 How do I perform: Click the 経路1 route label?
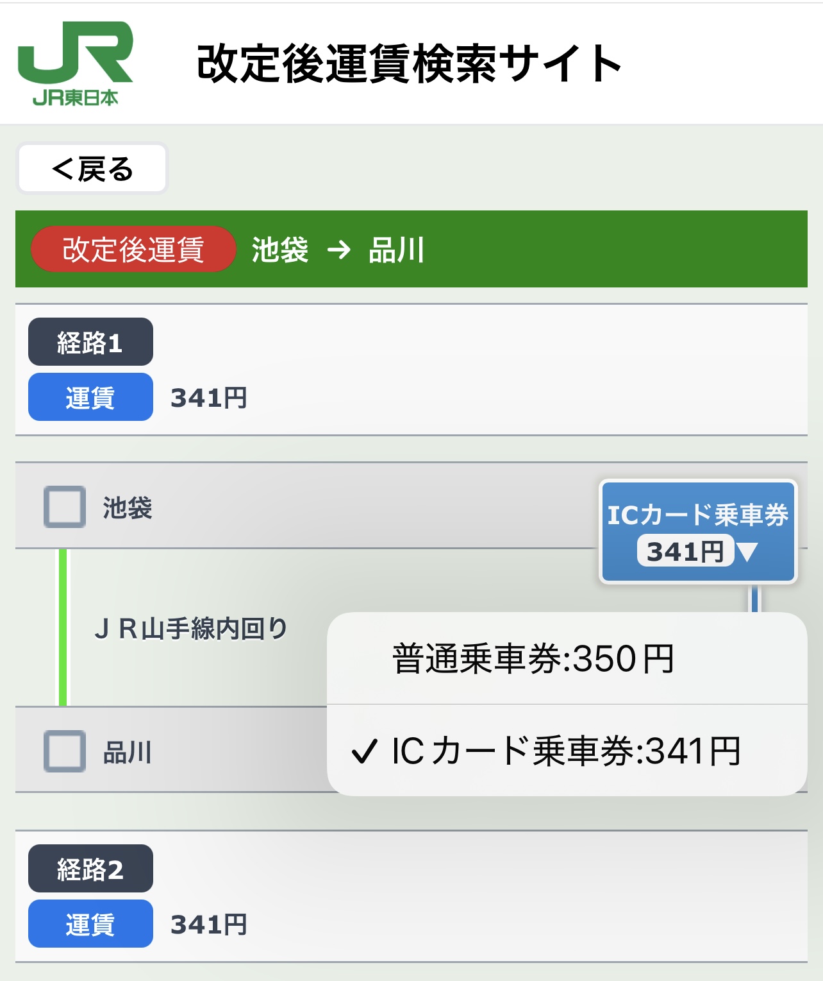tap(90, 342)
